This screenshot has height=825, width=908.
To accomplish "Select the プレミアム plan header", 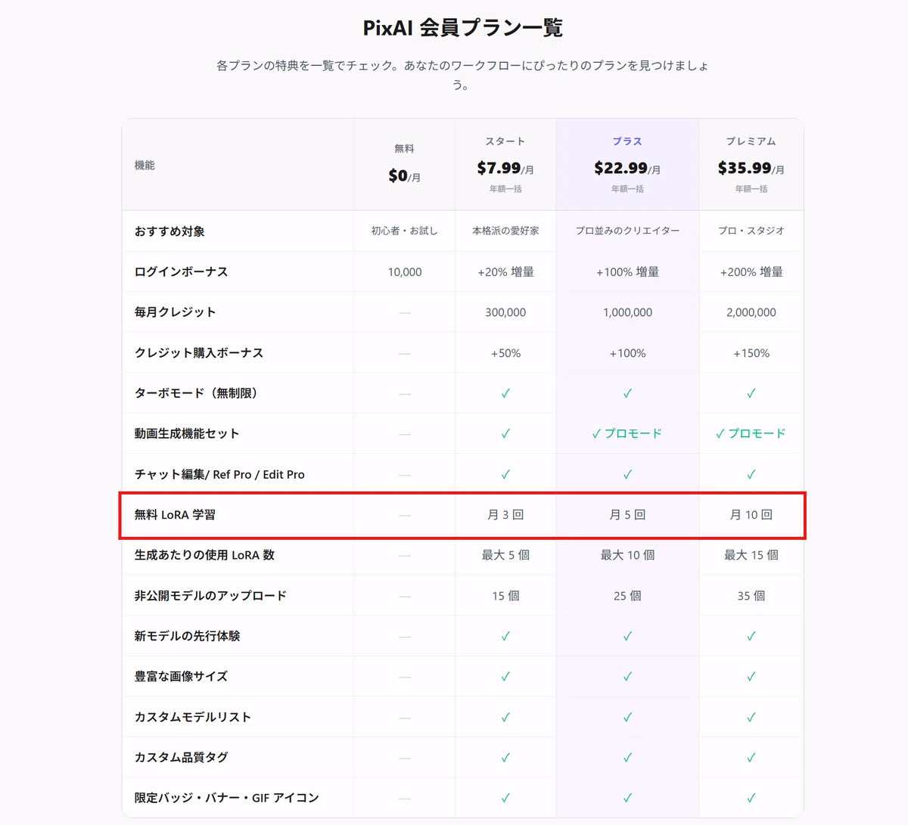I will 751,141.
